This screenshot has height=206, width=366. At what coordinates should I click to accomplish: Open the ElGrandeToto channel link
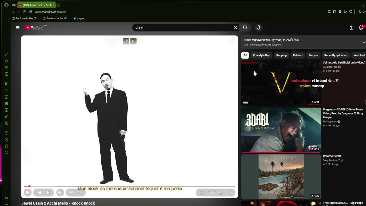330,67
